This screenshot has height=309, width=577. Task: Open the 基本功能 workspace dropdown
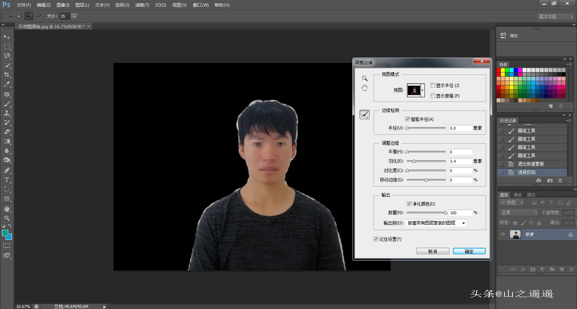click(555, 17)
